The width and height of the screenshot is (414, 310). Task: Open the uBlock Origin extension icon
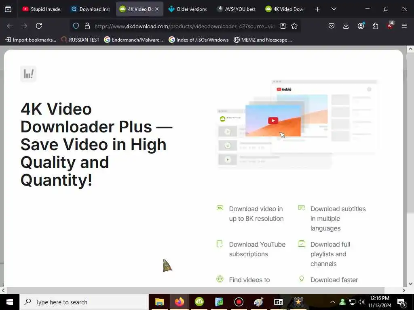point(390,25)
